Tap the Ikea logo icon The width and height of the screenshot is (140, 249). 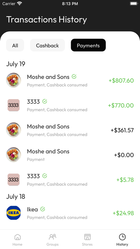tap(14, 213)
